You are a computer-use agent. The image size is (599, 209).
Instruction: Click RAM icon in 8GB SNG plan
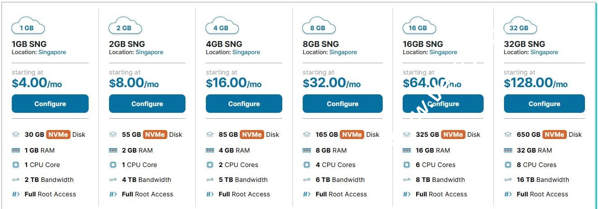307,150
